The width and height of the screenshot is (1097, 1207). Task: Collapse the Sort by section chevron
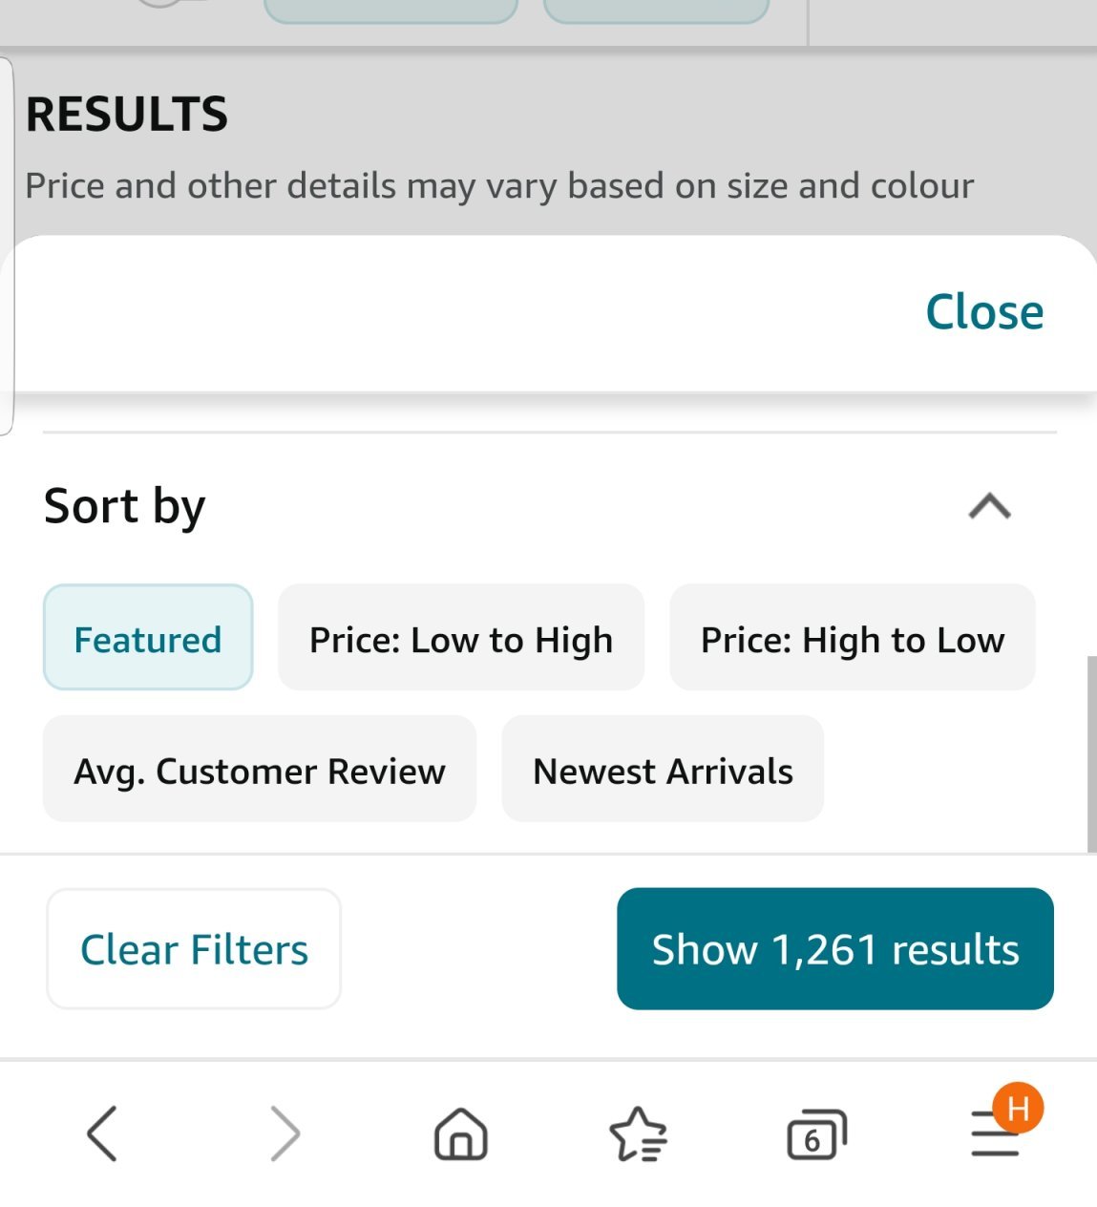click(989, 506)
